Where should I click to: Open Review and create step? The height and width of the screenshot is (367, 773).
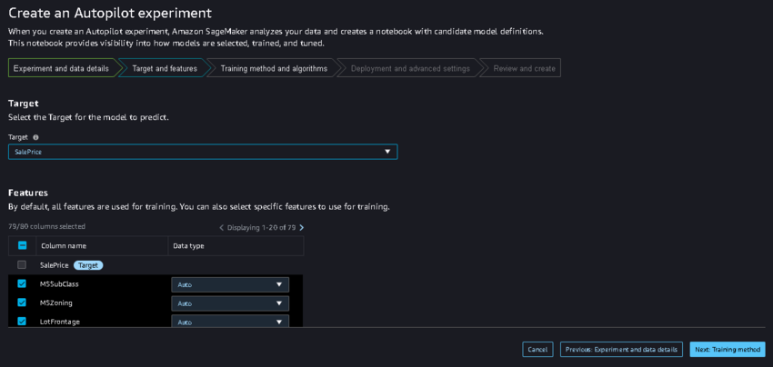pos(524,68)
